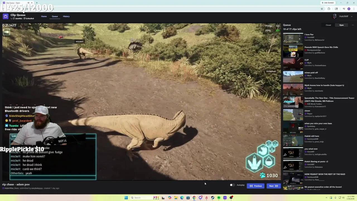The height and width of the screenshot is (201, 357).
Task: Open Copilot from the taskbar
Action: (x=170, y=198)
